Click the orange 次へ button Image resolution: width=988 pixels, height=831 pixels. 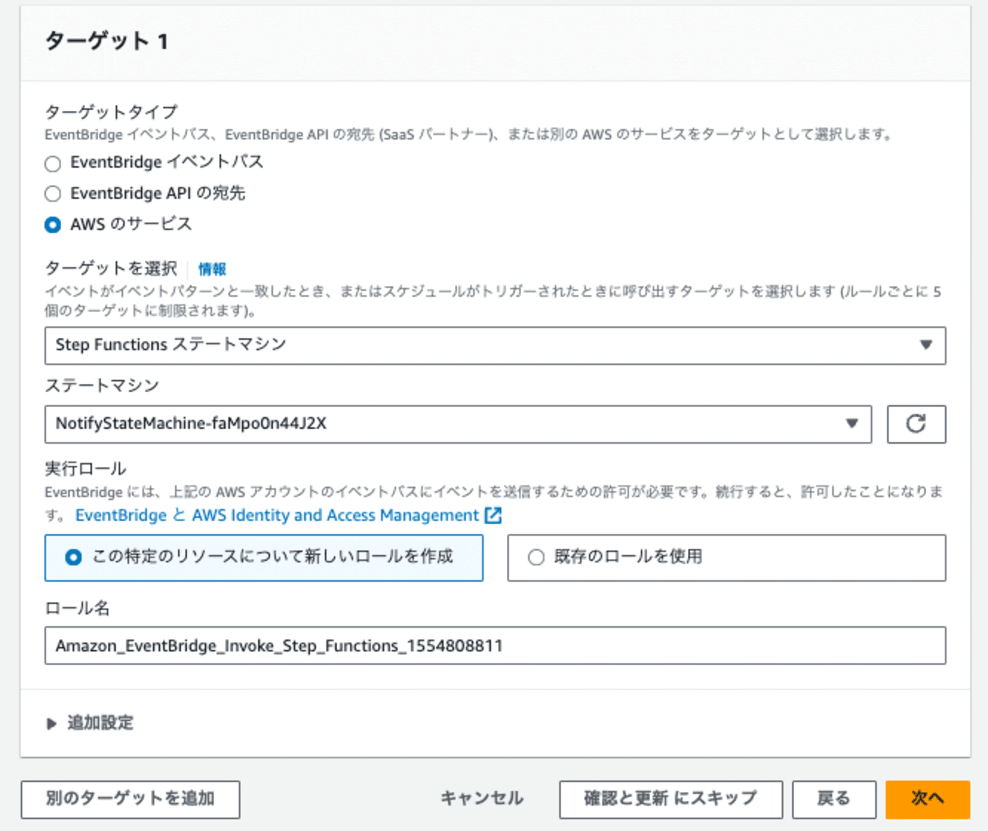[x=928, y=799]
